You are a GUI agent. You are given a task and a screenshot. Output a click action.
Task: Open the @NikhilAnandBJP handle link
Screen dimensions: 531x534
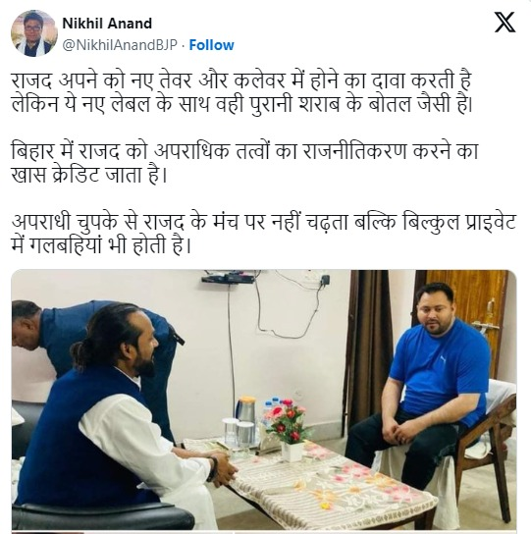(x=120, y=45)
